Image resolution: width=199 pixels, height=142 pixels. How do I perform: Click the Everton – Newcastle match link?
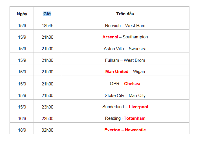125,130
